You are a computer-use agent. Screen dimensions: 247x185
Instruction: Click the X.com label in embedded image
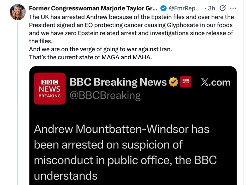(x=216, y=82)
